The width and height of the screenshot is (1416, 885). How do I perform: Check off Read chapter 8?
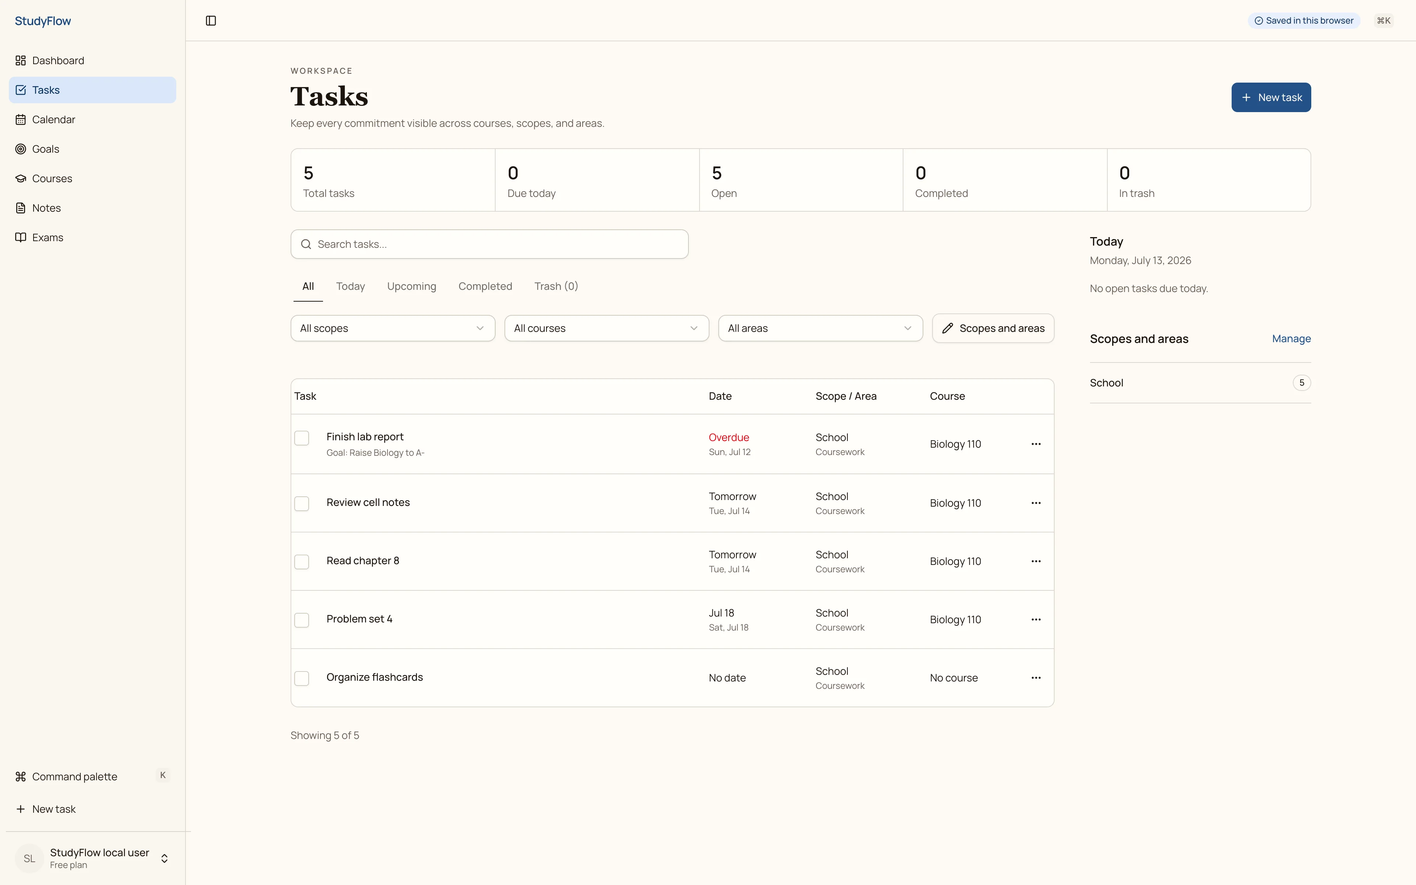pos(301,562)
